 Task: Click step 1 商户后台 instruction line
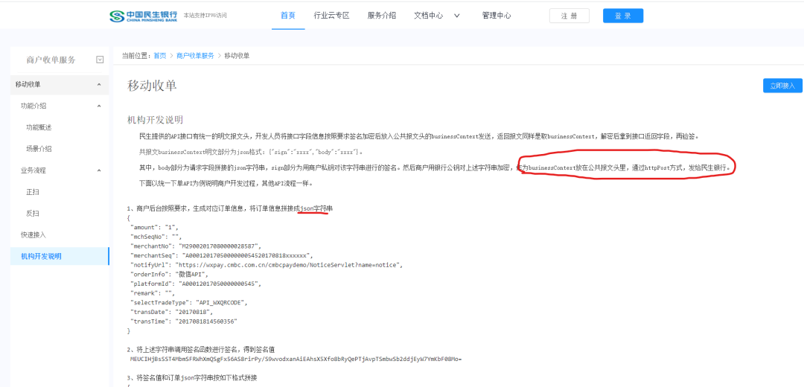coord(230,208)
